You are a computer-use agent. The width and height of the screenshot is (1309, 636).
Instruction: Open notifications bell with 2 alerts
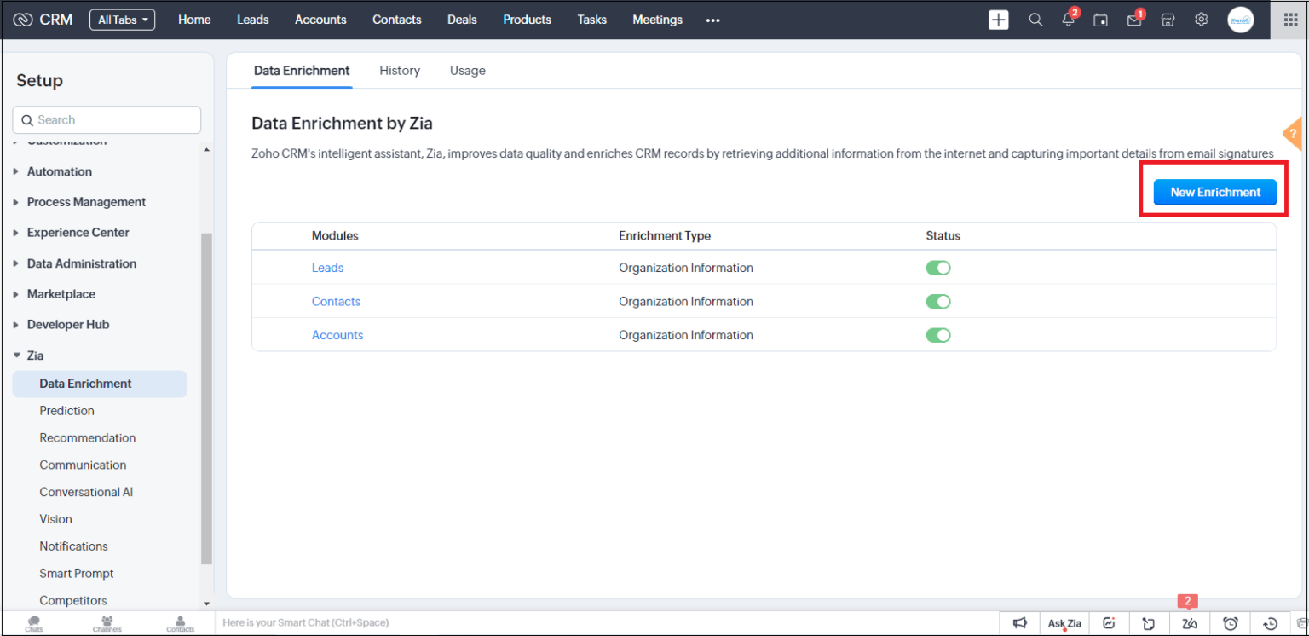pyautogui.click(x=1068, y=20)
